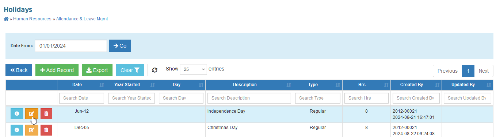Clear the filters with Clear button
The width and height of the screenshot is (496, 137).
pyautogui.click(x=130, y=70)
